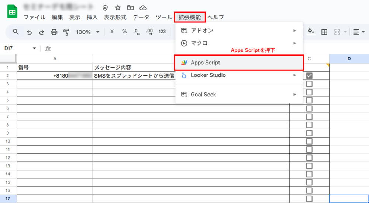Star this spreadsheet document
This screenshot has width=369, height=203.
click(x=118, y=8)
